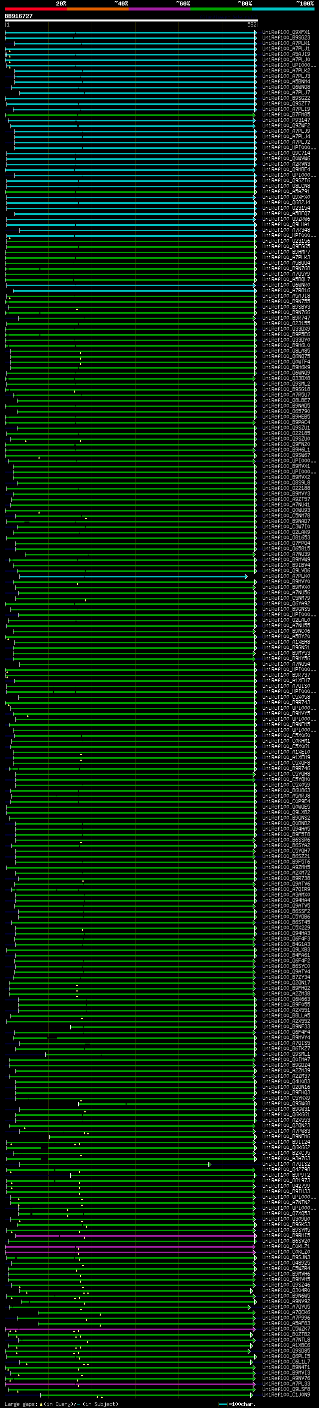The height and width of the screenshot is (1408, 319).
Task: Click label UniRef100_A5BY20
Action: coord(286,637)
